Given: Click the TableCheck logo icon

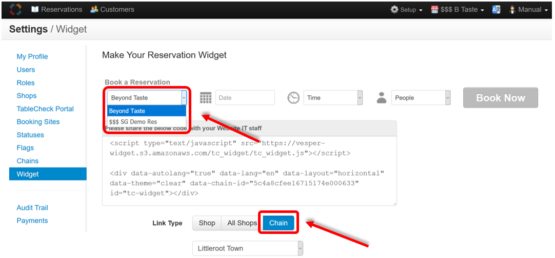Looking at the screenshot, I should pyautogui.click(x=15, y=9).
